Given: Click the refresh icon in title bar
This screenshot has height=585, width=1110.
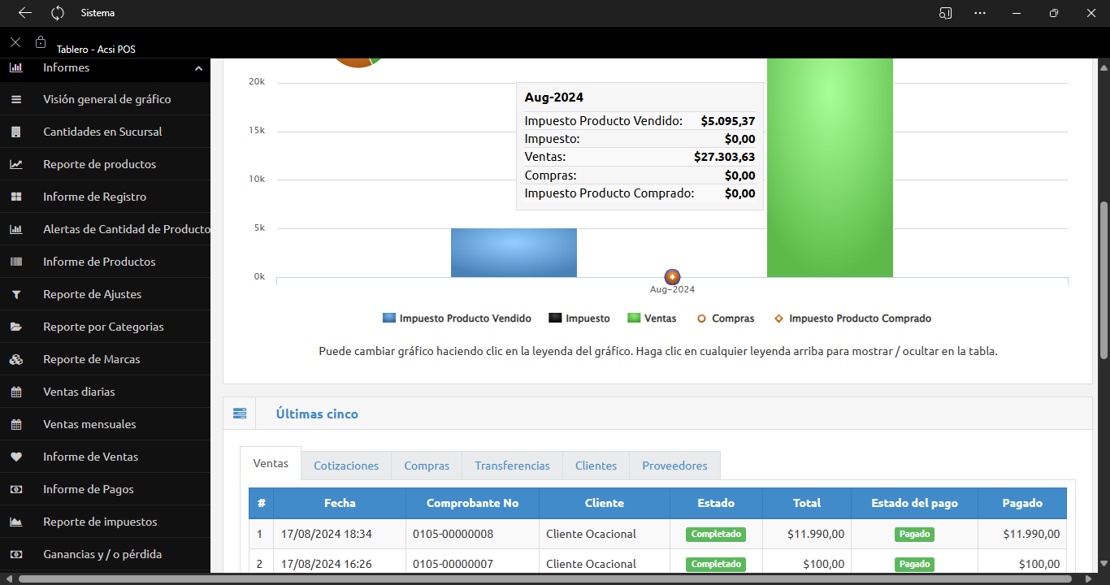Looking at the screenshot, I should 58,13.
